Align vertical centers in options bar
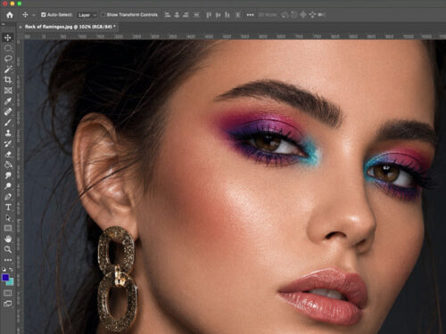446x334 pixels. pos(218,14)
